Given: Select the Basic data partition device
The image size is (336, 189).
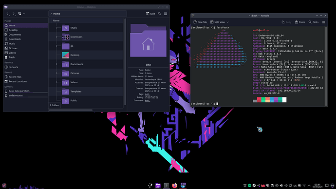Looking at the screenshot, I should 26,91.
